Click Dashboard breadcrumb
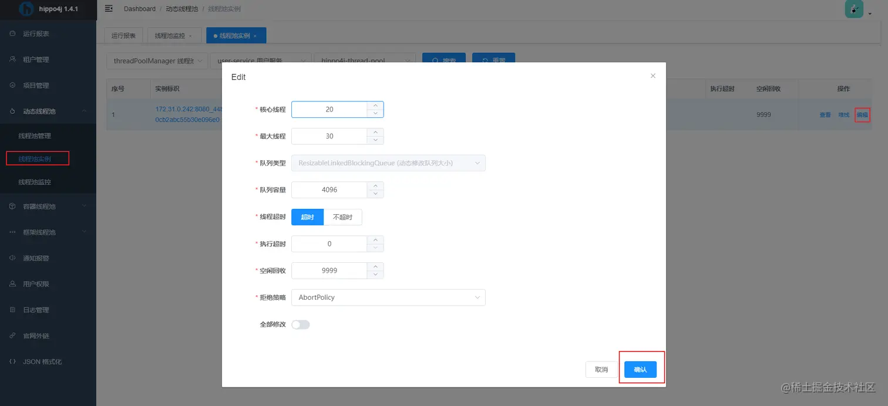This screenshot has width=888, height=406. [x=140, y=9]
